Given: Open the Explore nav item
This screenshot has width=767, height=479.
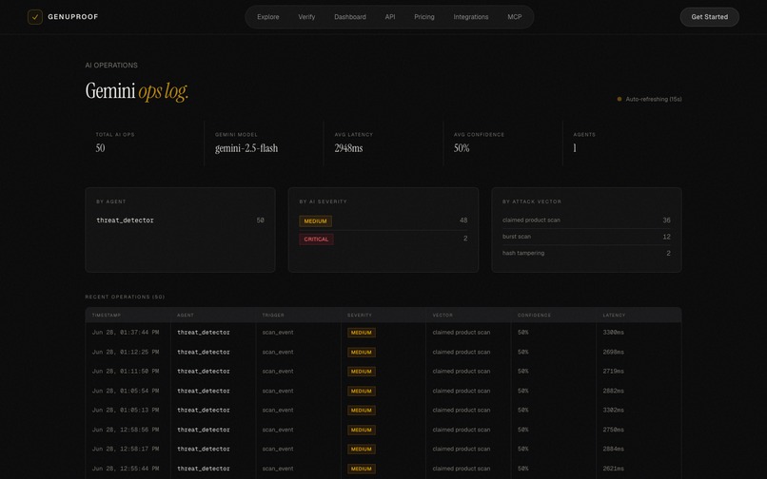Looking at the screenshot, I should [x=268, y=17].
